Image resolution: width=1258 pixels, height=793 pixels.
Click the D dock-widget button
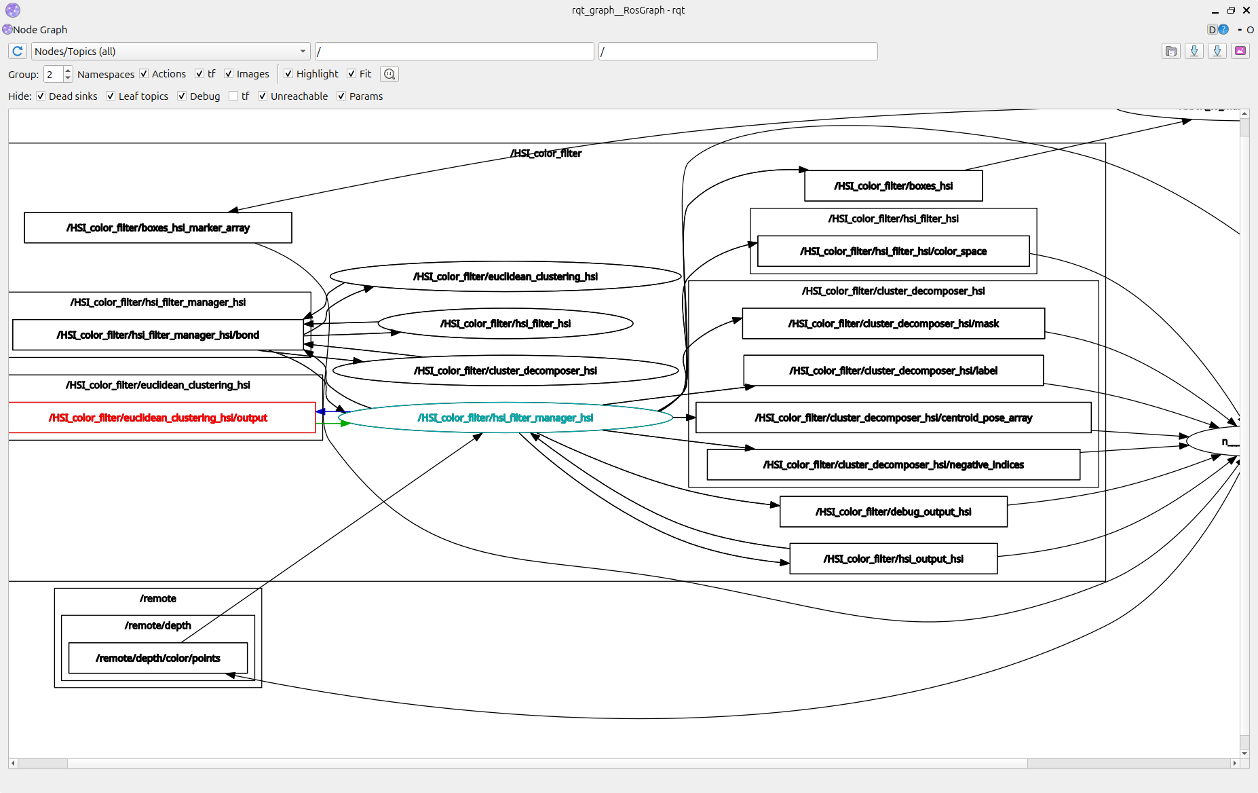point(1212,30)
